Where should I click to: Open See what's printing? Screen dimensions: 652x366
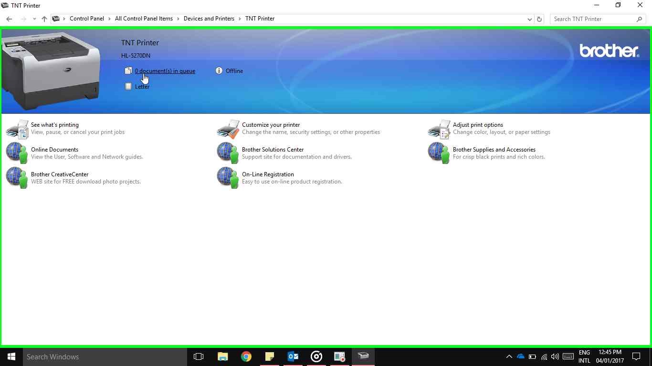(x=55, y=125)
